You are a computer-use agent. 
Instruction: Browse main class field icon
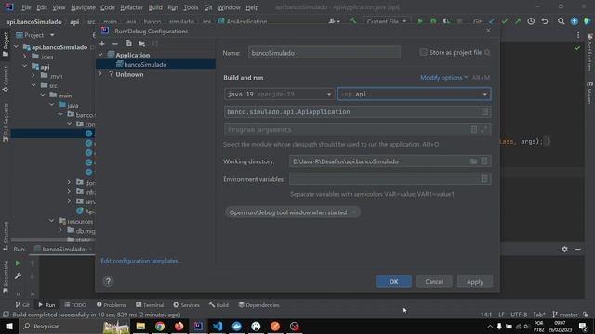(x=484, y=111)
